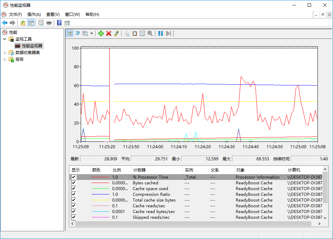This screenshot has height=239, width=333.
Task: Click blue color line of Compression Ratio
Action: [100, 194]
